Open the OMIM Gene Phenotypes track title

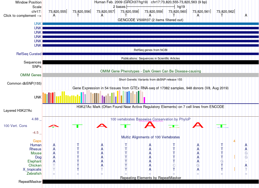click(150, 71)
